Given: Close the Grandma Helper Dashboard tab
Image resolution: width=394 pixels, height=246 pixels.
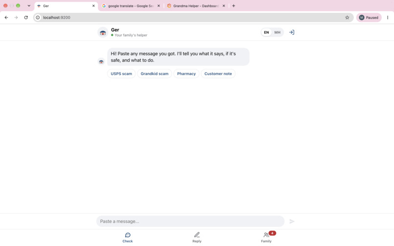Looking at the screenshot, I should [223, 6].
